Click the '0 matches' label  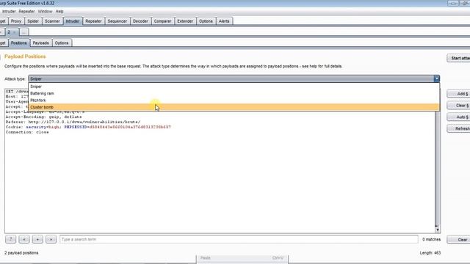[x=431, y=240]
